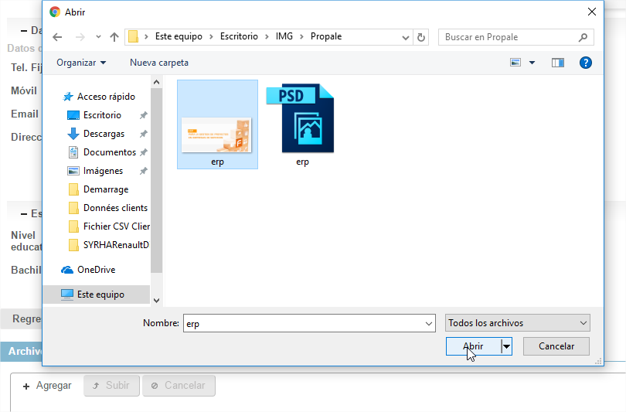Open the Organizar menu

[x=81, y=63]
